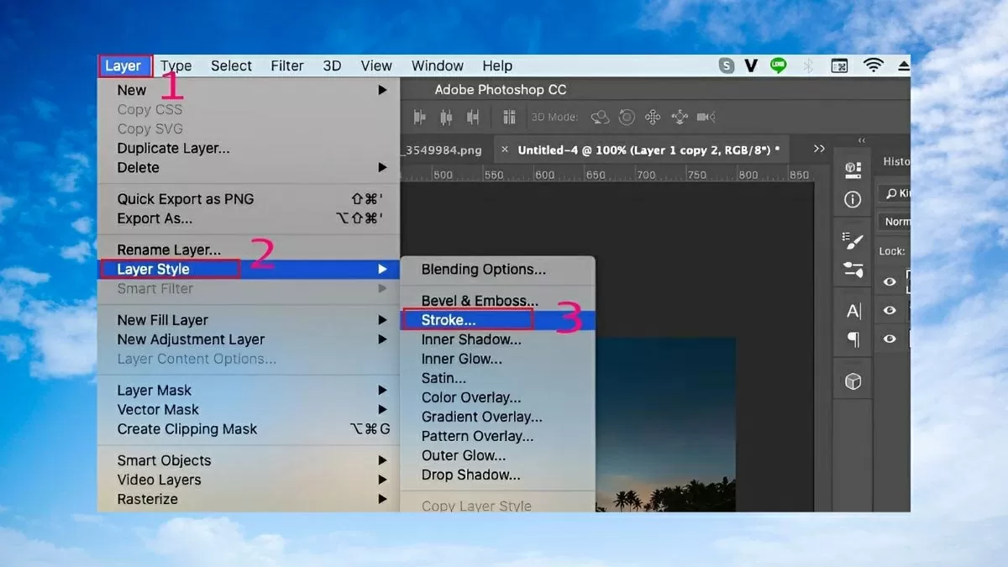Open the Filter menu
Screen dimensions: 1008x567
click(287, 66)
